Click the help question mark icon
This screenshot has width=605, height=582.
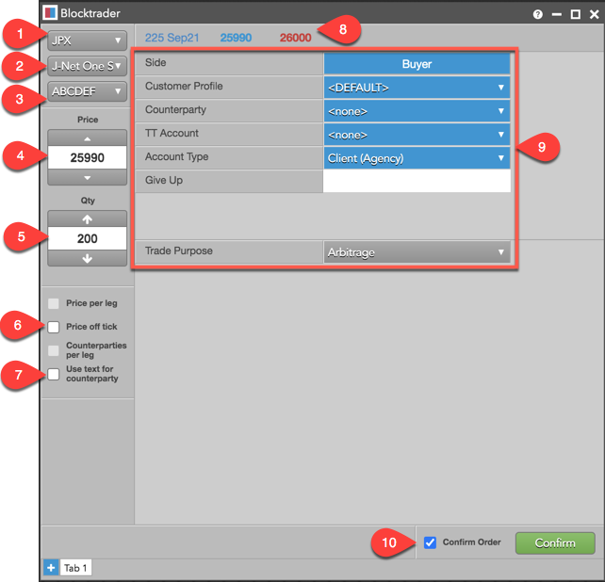pyautogui.click(x=537, y=14)
